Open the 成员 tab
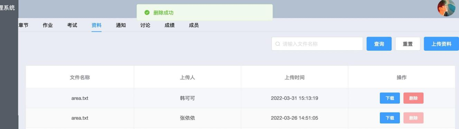Screen dimensions: 459x129 coord(194,25)
